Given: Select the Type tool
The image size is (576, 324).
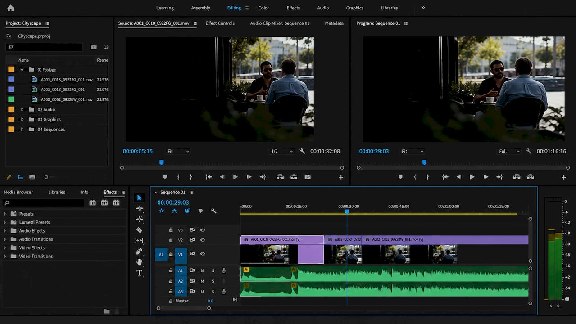Looking at the screenshot, I should (x=139, y=273).
